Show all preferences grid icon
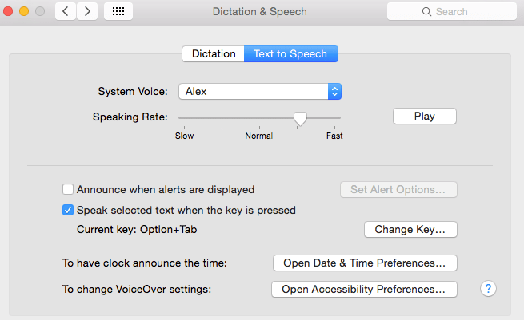 pos(118,12)
